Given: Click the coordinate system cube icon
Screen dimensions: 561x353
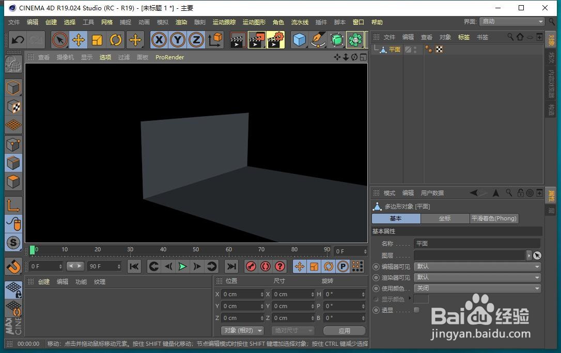Looking at the screenshot, I should tap(215, 40).
